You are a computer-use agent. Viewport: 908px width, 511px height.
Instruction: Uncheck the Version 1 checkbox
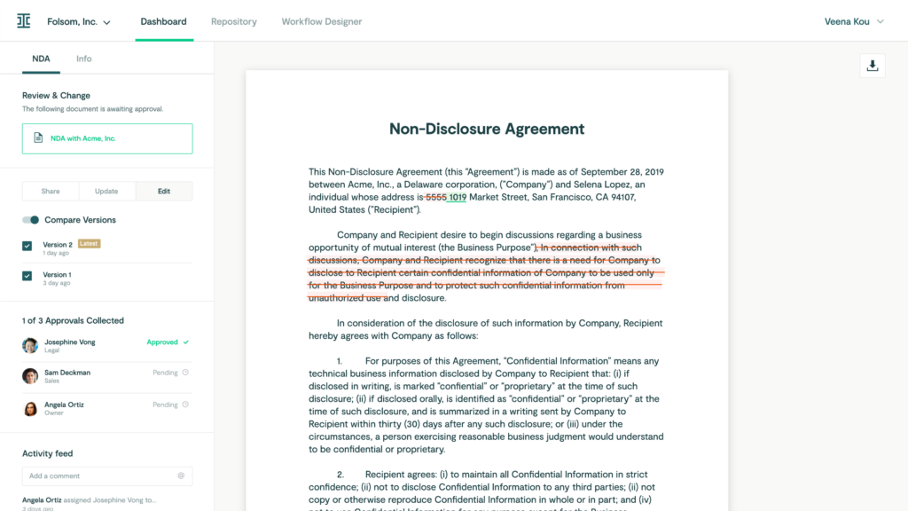point(27,275)
